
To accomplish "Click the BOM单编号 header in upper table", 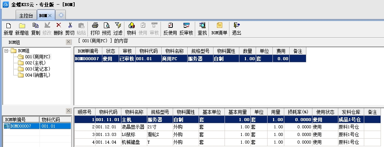I will click(88, 51).
